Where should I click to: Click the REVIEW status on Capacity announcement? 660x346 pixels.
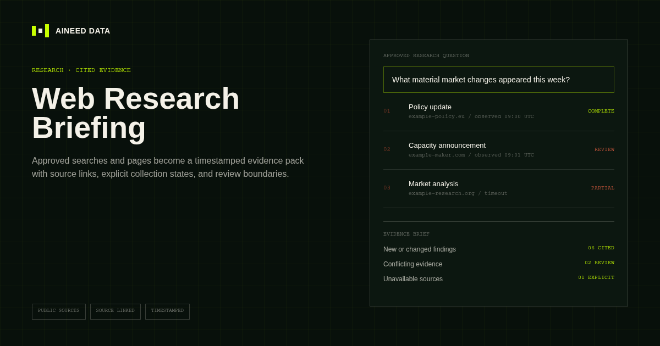pyautogui.click(x=604, y=150)
